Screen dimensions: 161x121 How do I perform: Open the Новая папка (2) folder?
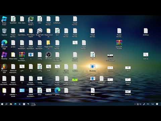point(48,33)
